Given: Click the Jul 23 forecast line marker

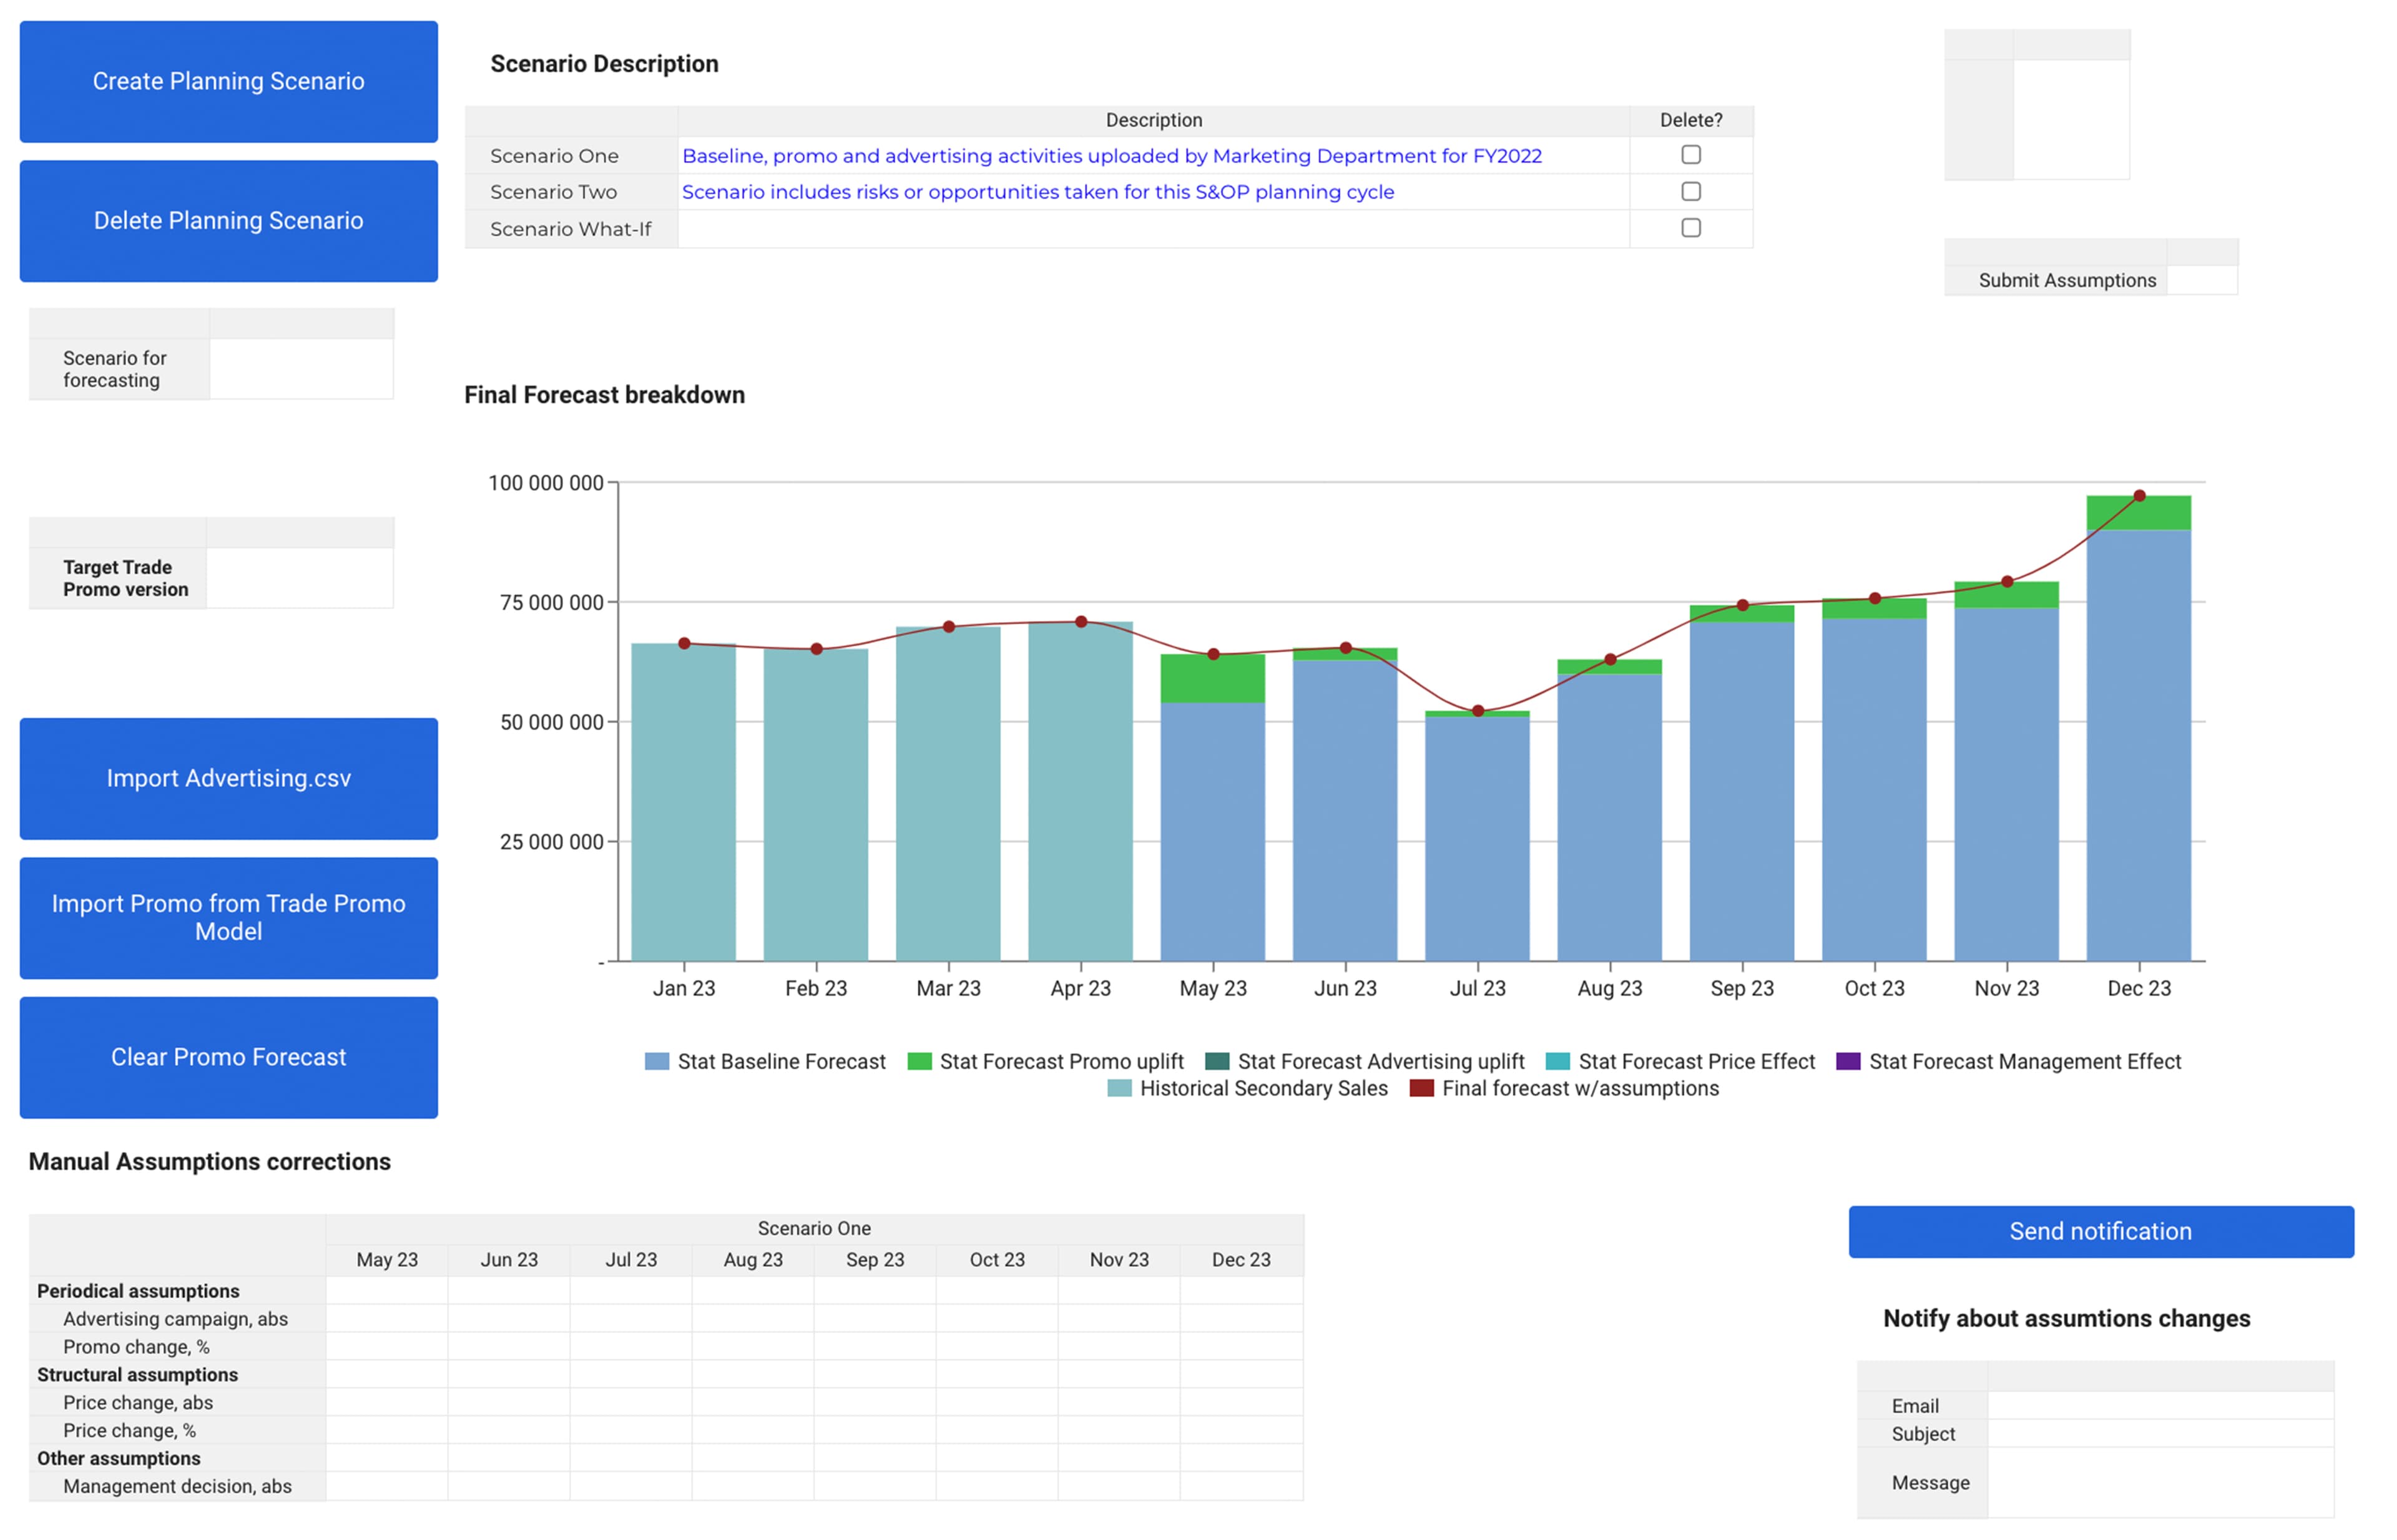Looking at the screenshot, I should pyautogui.click(x=1478, y=711).
